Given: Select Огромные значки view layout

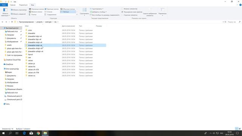Looking at the screenshot, I should pyautogui.click(x=36, y=9).
